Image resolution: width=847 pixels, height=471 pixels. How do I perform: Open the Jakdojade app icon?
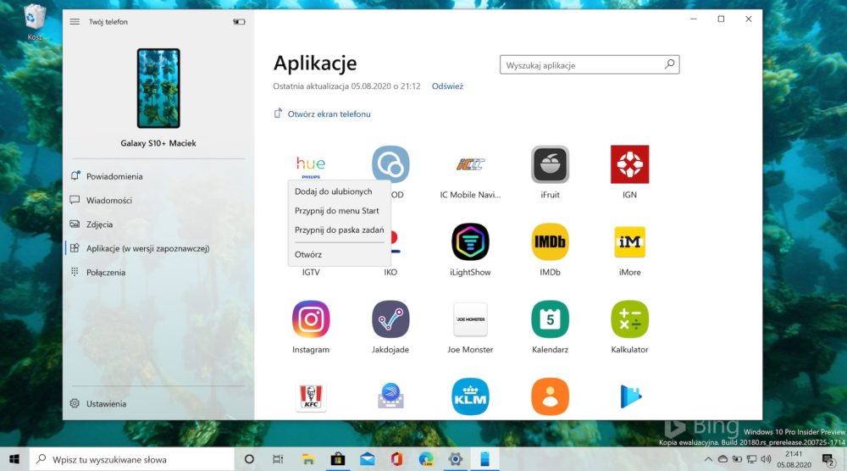point(390,319)
